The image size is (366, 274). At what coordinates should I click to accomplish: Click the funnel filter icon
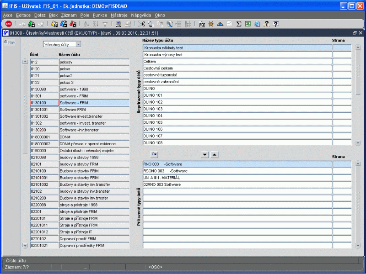105,24
